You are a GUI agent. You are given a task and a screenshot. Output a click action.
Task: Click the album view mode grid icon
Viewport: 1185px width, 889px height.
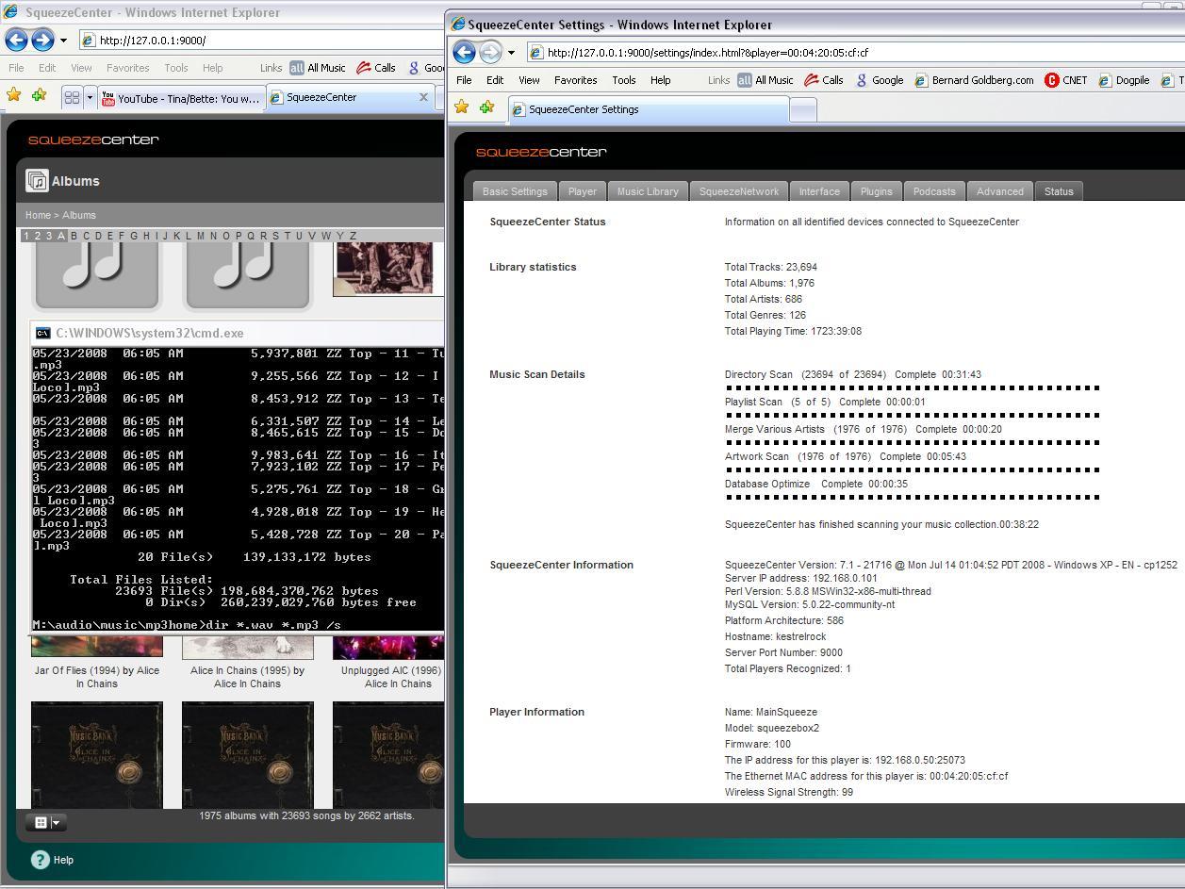(41, 822)
